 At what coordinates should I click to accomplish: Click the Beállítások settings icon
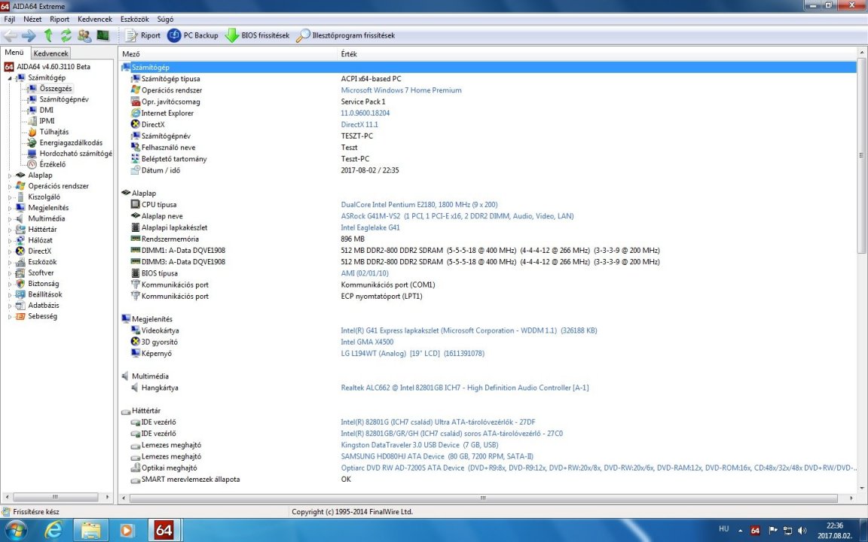click(20, 295)
